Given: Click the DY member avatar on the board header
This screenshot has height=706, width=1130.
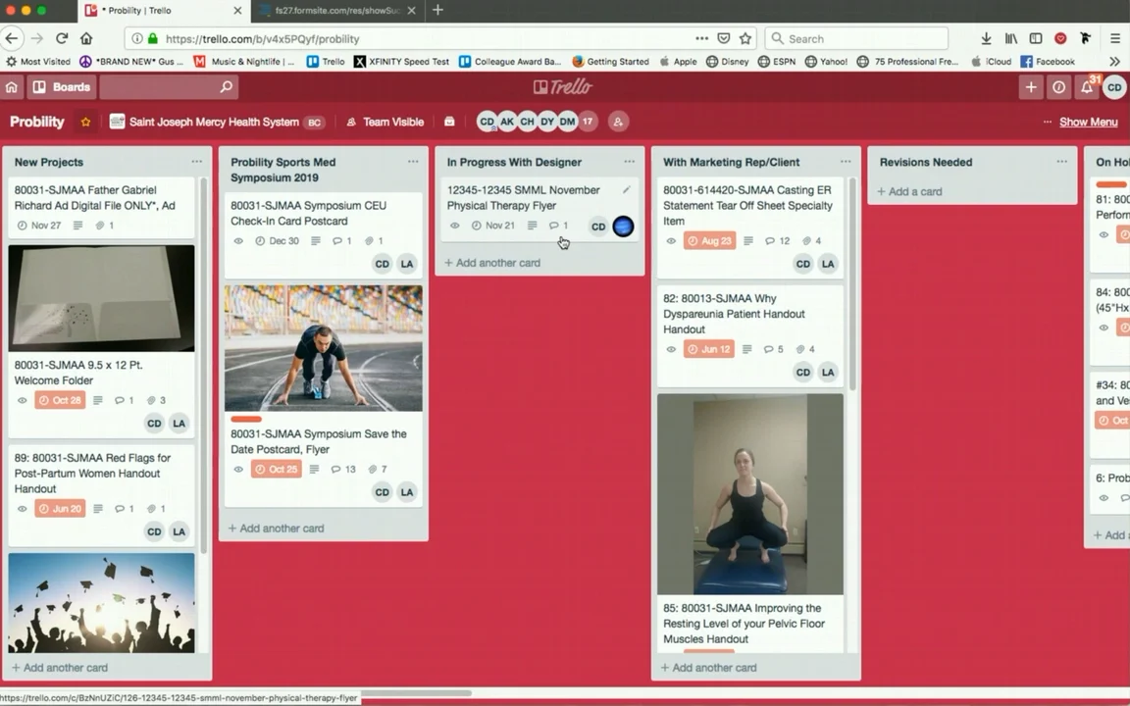Looking at the screenshot, I should [547, 122].
